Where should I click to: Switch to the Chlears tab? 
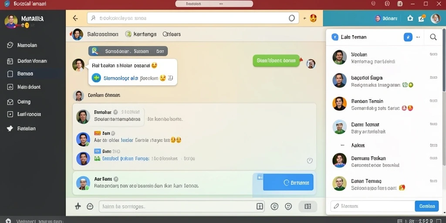click(x=172, y=34)
